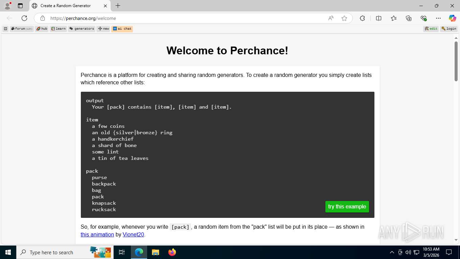Open the browser profile icon
The height and width of the screenshot is (259, 460).
pos(7,6)
